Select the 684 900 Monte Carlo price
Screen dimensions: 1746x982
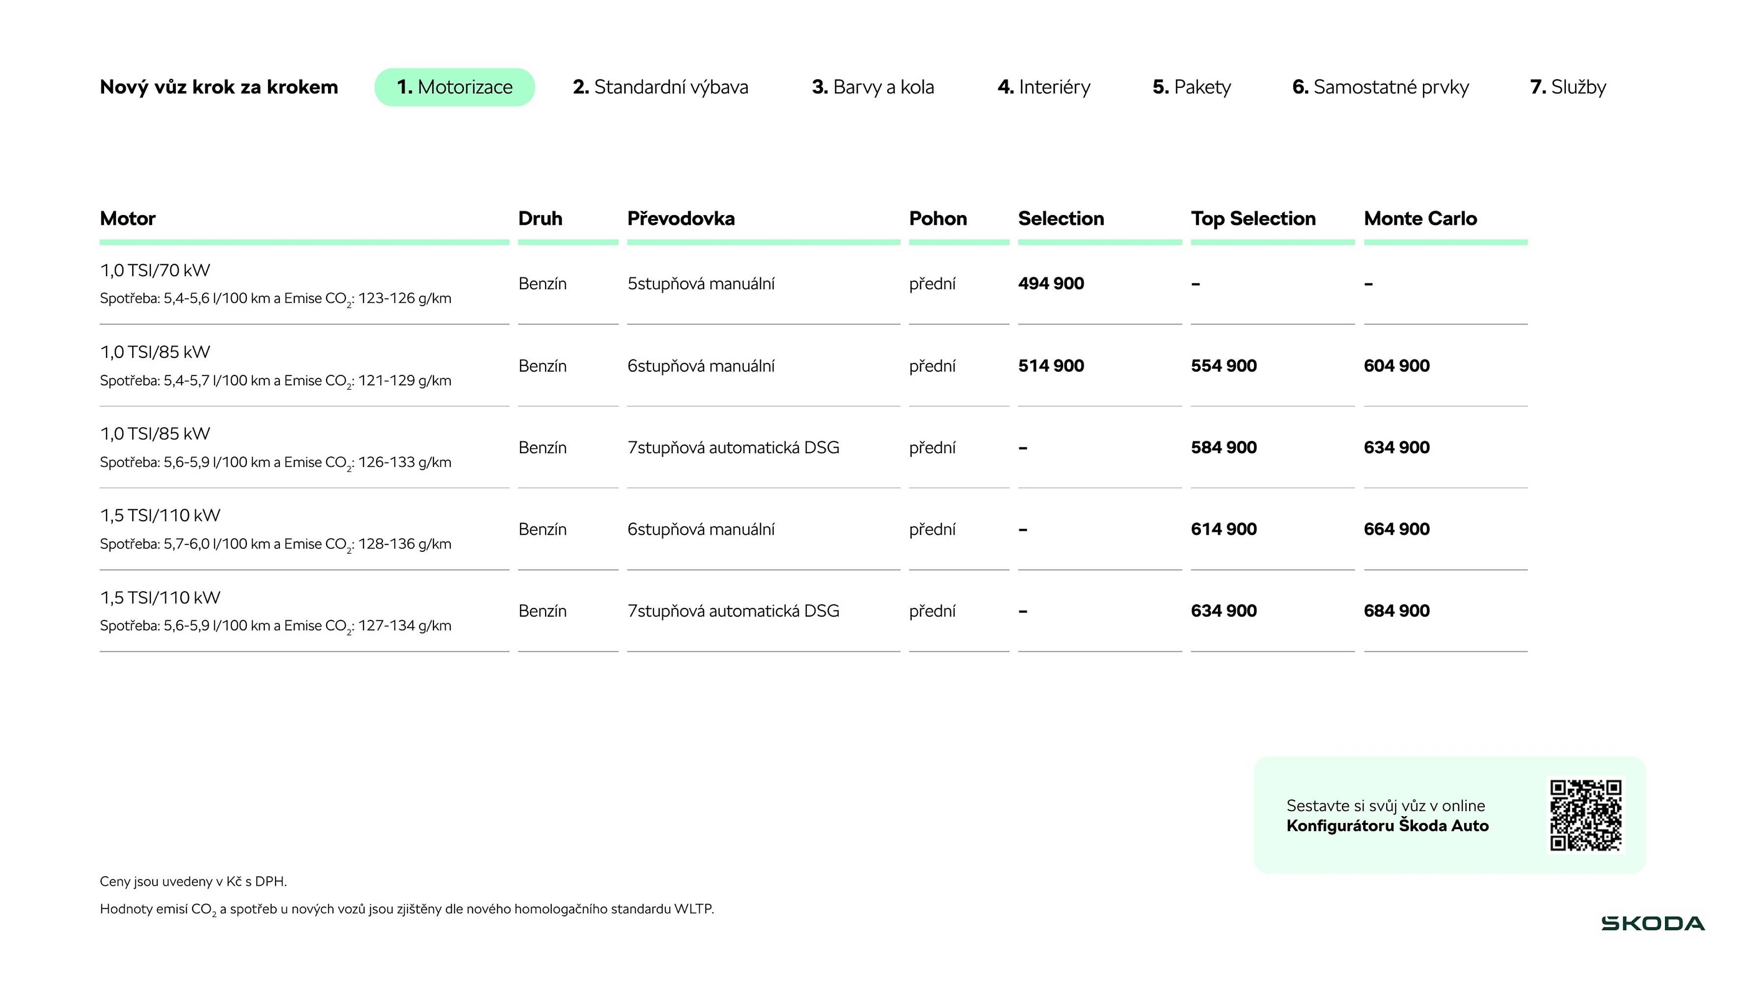point(1396,611)
